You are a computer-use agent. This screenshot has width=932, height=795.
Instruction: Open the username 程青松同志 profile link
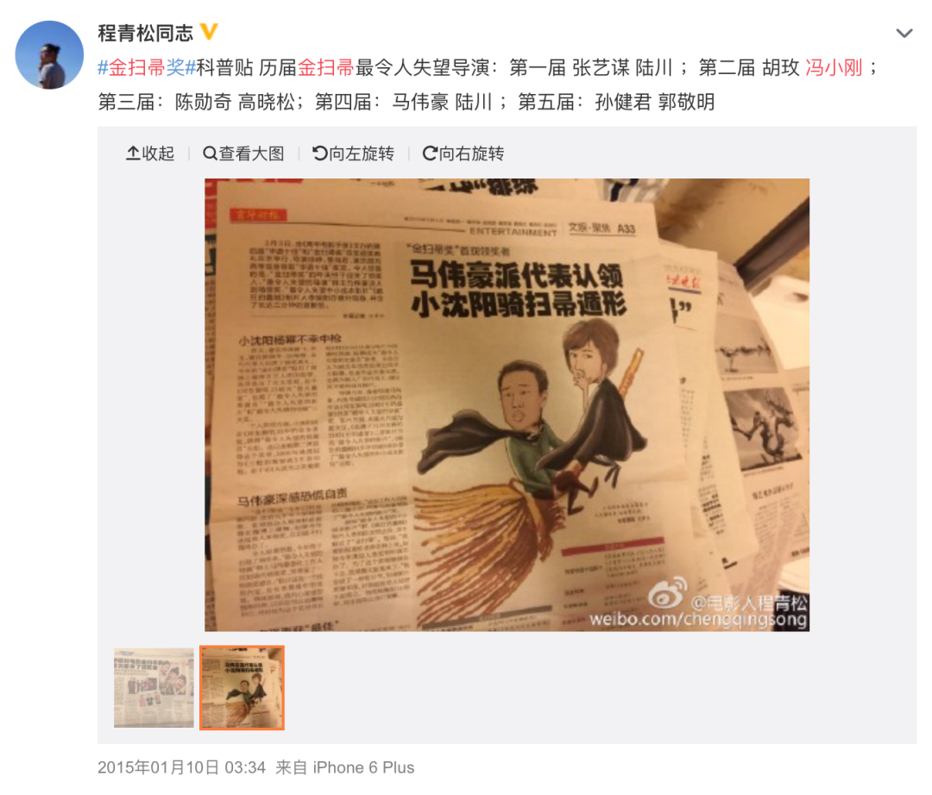point(146,33)
